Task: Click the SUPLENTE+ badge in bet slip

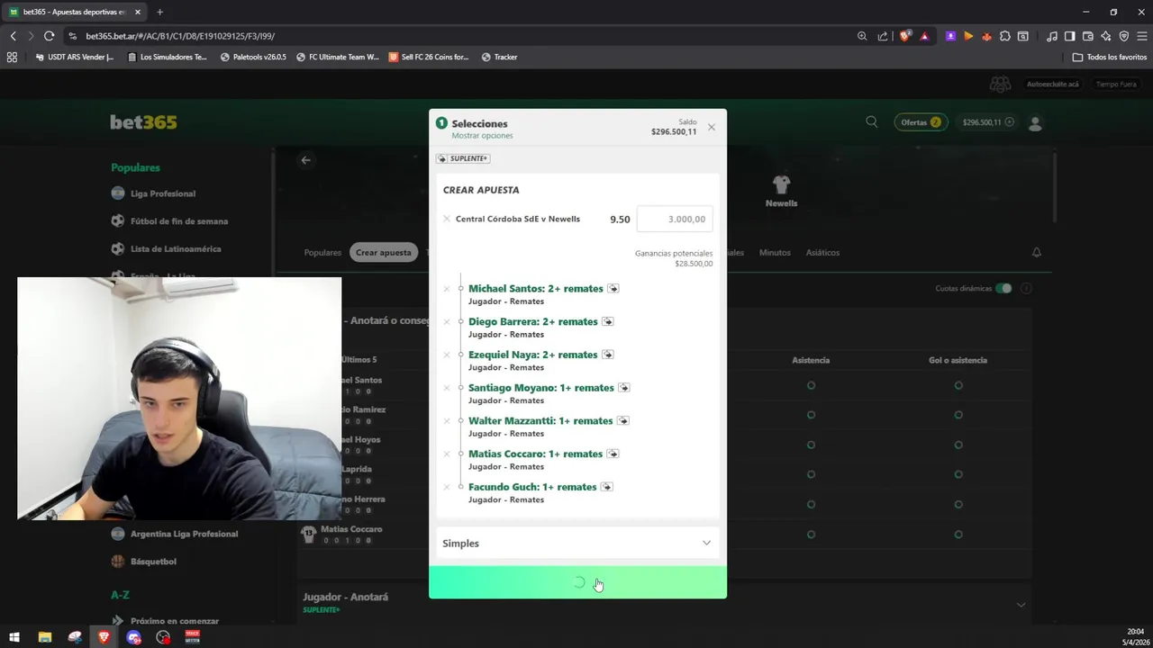Action: 463,158
